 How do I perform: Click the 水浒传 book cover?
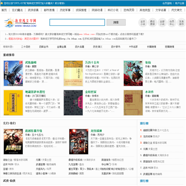(x=133, y=103)
